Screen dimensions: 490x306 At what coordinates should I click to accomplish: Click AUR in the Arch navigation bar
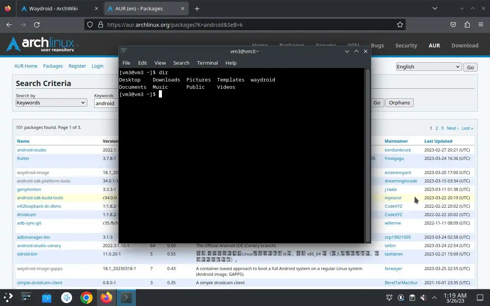coord(434,45)
